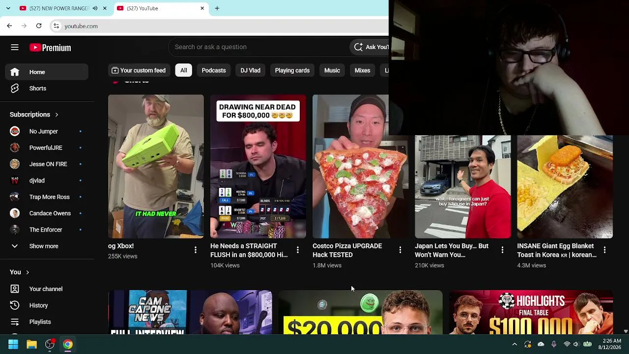Close the NEW POWER RANGER tab
The height and width of the screenshot is (354, 629).
coord(105,8)
